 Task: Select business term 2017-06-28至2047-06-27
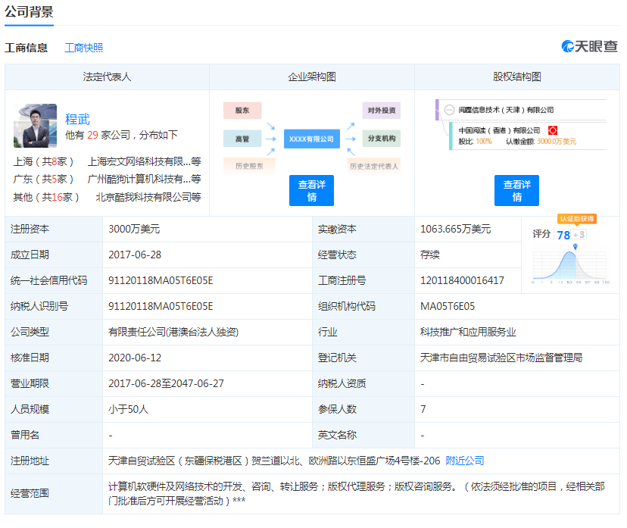(x=166, y=383)
